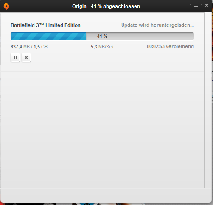This screenshot has width=213, height=205.
Task: Minimize the Origin download window
Action: coord(196,6)
